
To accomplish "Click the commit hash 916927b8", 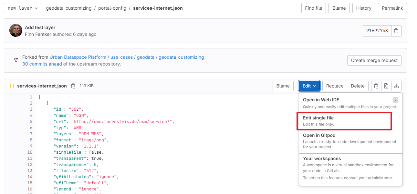I will 377,31.
